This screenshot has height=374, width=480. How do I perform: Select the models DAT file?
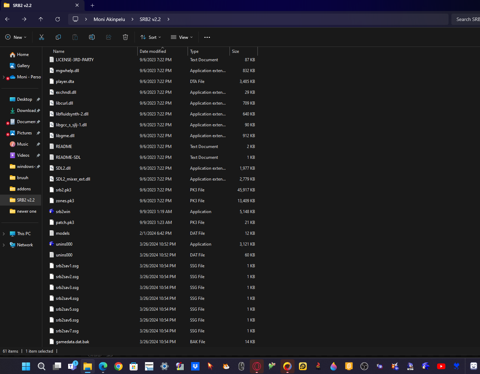(153, 233)
